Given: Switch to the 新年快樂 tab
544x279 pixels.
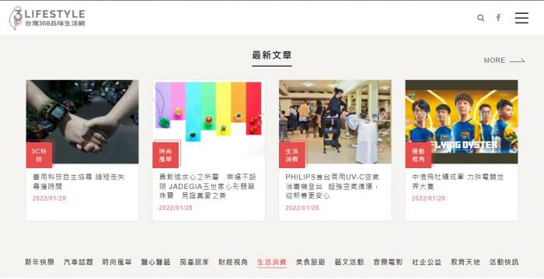Looking at the screenshot, I should 40,262.
